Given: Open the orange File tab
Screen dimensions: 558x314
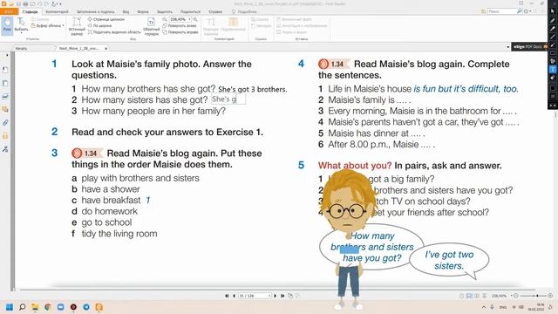Looking at the screenshot, I should 9,11.
